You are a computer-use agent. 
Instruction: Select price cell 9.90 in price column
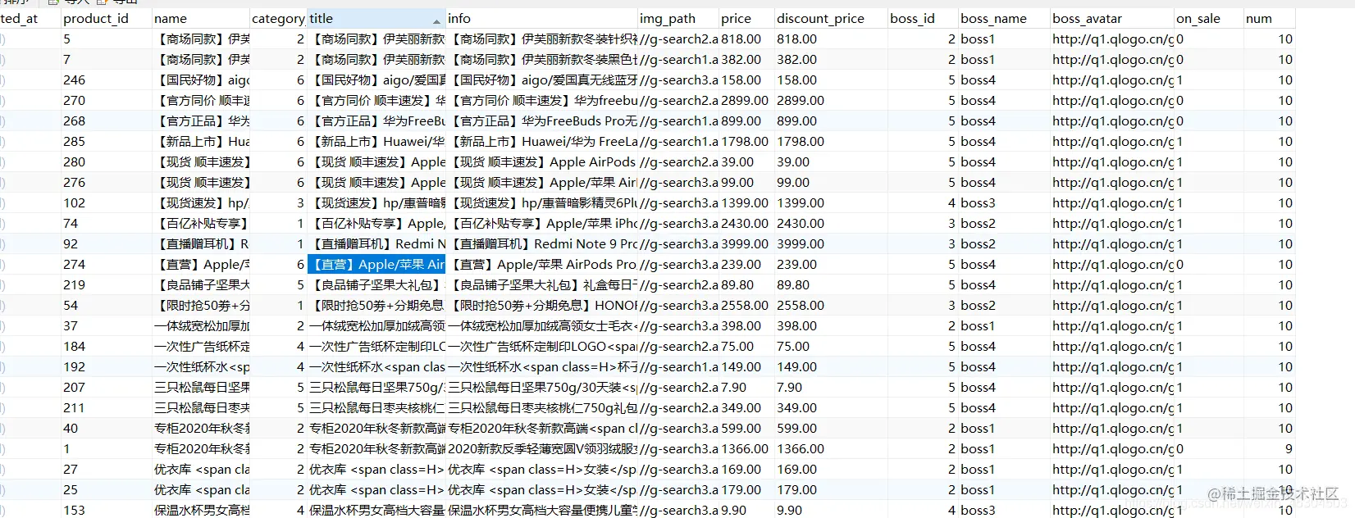[x=746, y=510]
